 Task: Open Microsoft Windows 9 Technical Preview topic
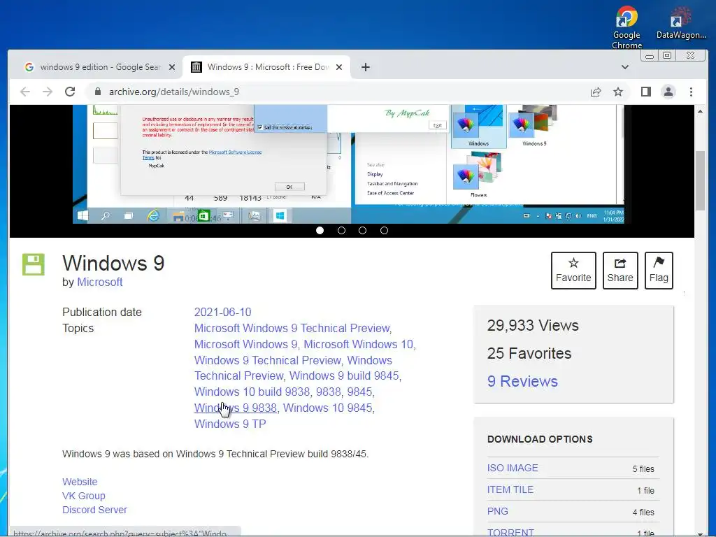pos(292,329)
